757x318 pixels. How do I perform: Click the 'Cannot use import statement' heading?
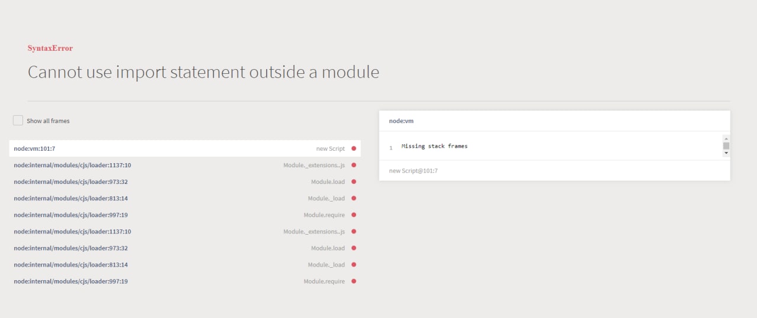click(x=203, y=72)
